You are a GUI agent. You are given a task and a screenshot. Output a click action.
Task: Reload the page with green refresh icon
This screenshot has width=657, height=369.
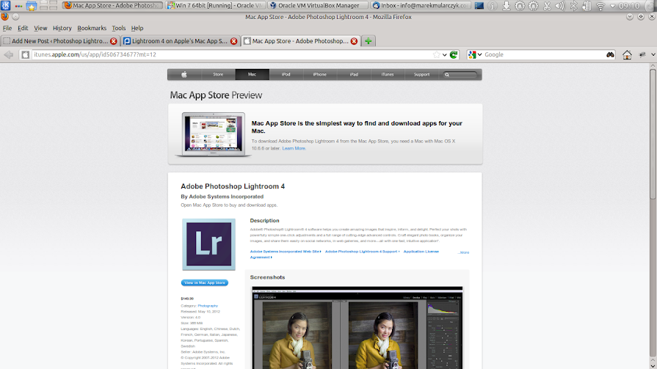(454, 55)
